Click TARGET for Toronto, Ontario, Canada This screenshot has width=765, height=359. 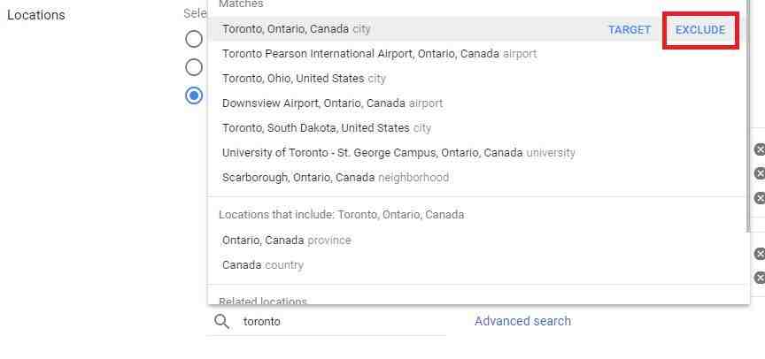[630, 29]
